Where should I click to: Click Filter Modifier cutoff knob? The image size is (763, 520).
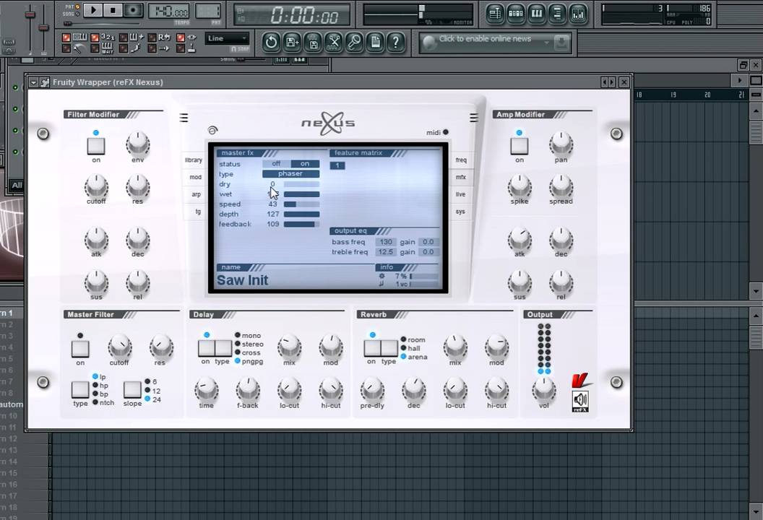pos(96,186)
